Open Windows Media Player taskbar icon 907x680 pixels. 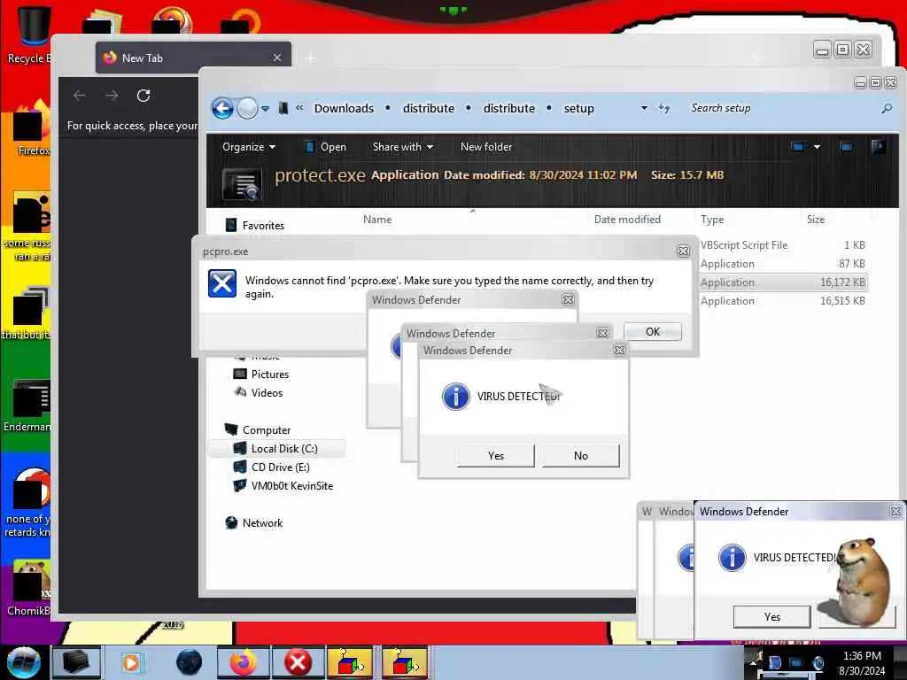click(x=131, y=662)
